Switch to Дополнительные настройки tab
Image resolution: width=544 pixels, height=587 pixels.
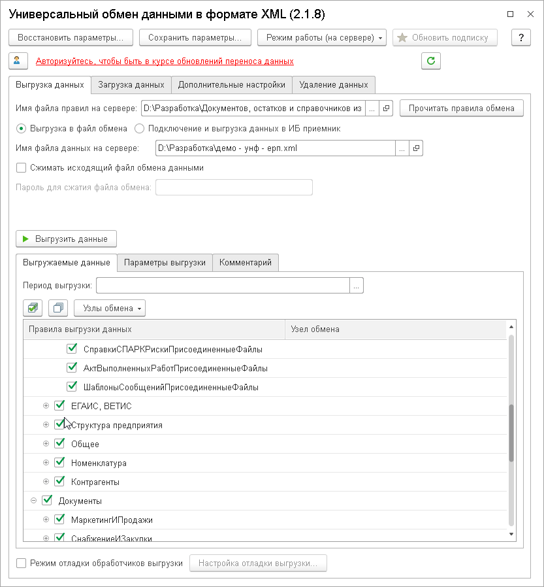[231, 85]
